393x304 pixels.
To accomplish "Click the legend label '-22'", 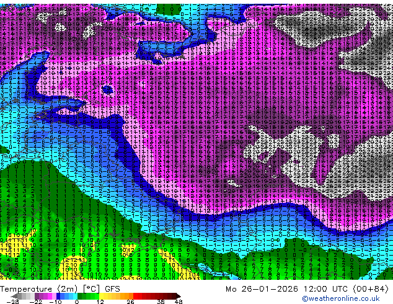I will [35, 302].
